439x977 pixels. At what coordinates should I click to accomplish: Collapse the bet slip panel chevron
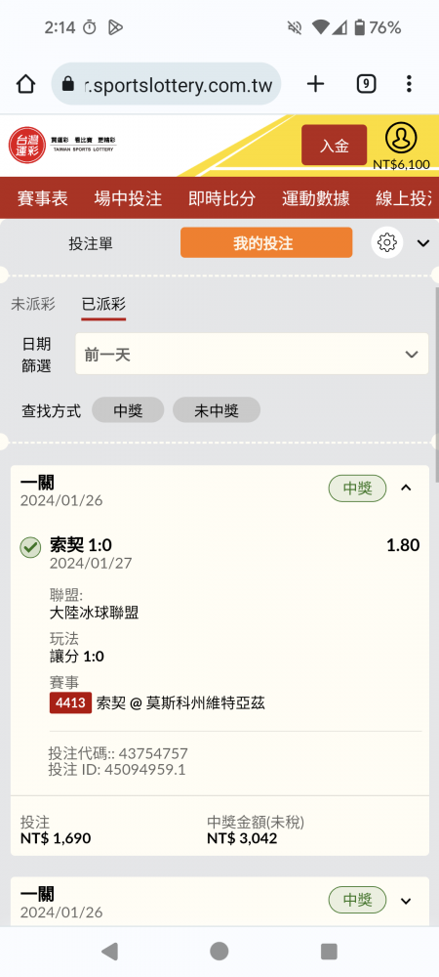423,243
